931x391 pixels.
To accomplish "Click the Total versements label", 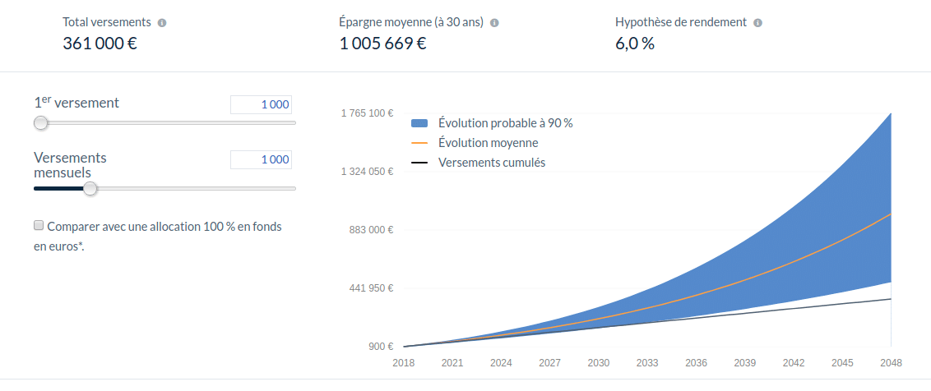I will pos(107,22).
